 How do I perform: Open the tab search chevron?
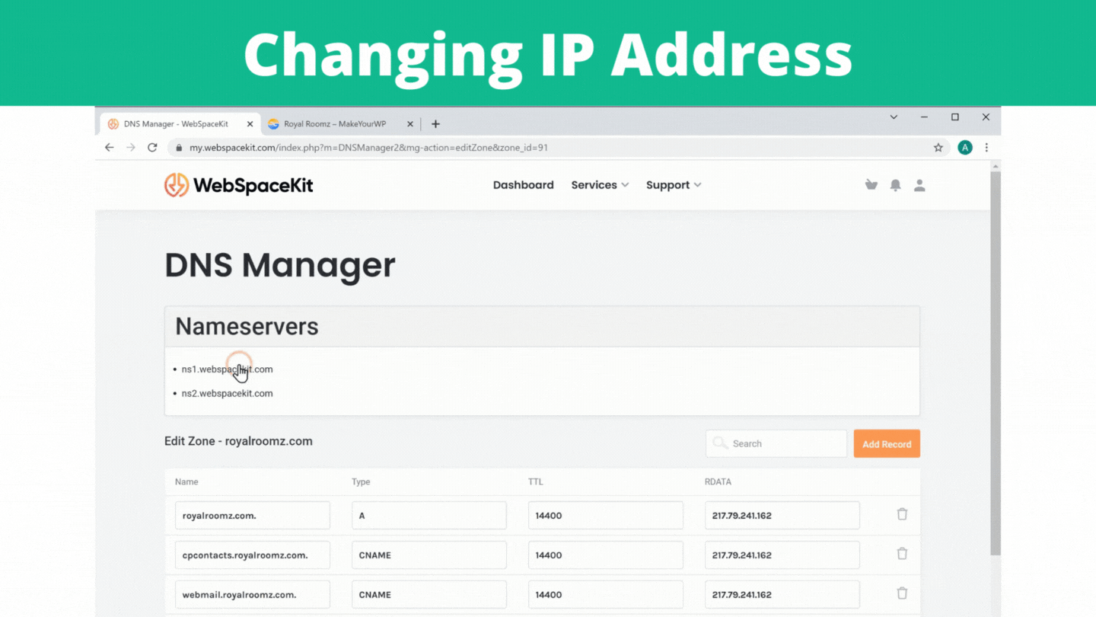894,117
